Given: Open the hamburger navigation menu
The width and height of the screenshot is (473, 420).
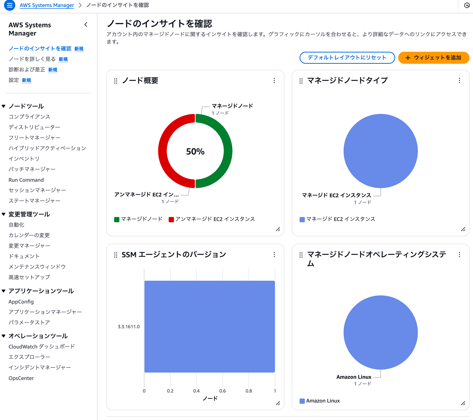Looking at the screenshot, I should [x=10, y=5].
